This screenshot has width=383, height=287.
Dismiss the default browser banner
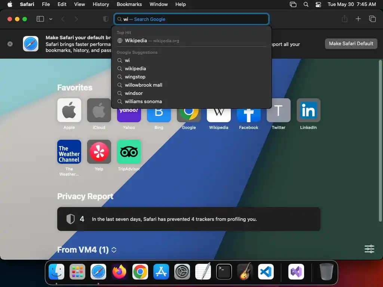click(x=10, y=44)
